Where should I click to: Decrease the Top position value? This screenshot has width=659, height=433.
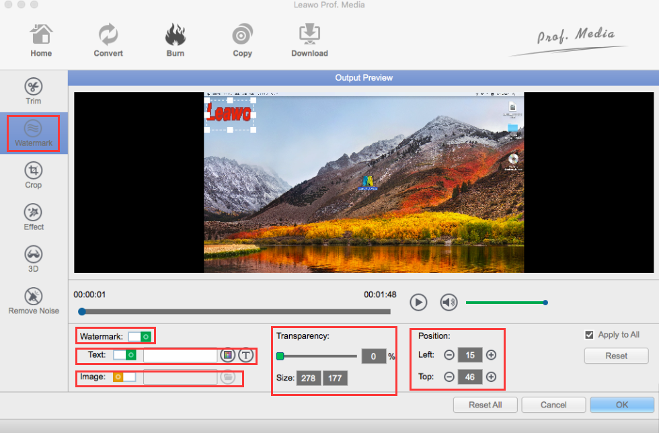(449, 377)
